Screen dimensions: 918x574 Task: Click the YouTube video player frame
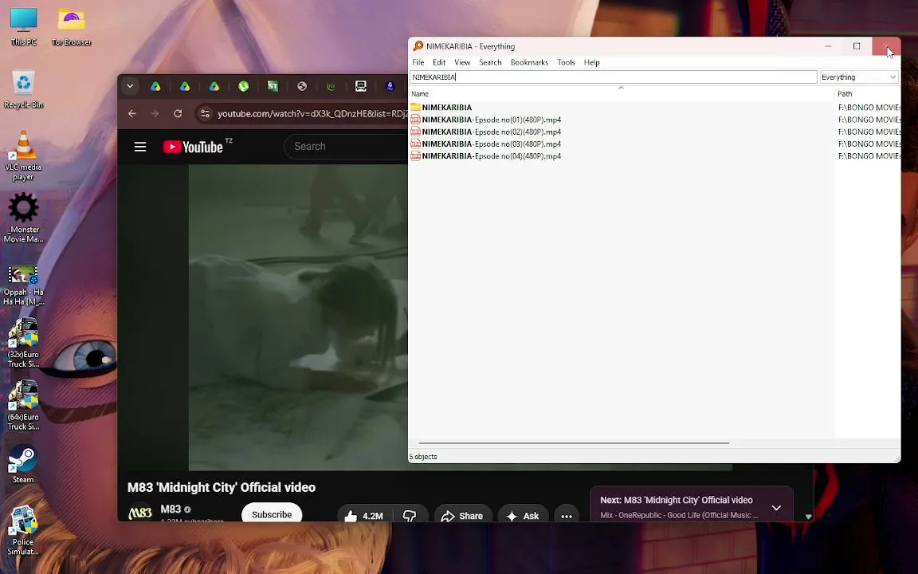[298, 316]
